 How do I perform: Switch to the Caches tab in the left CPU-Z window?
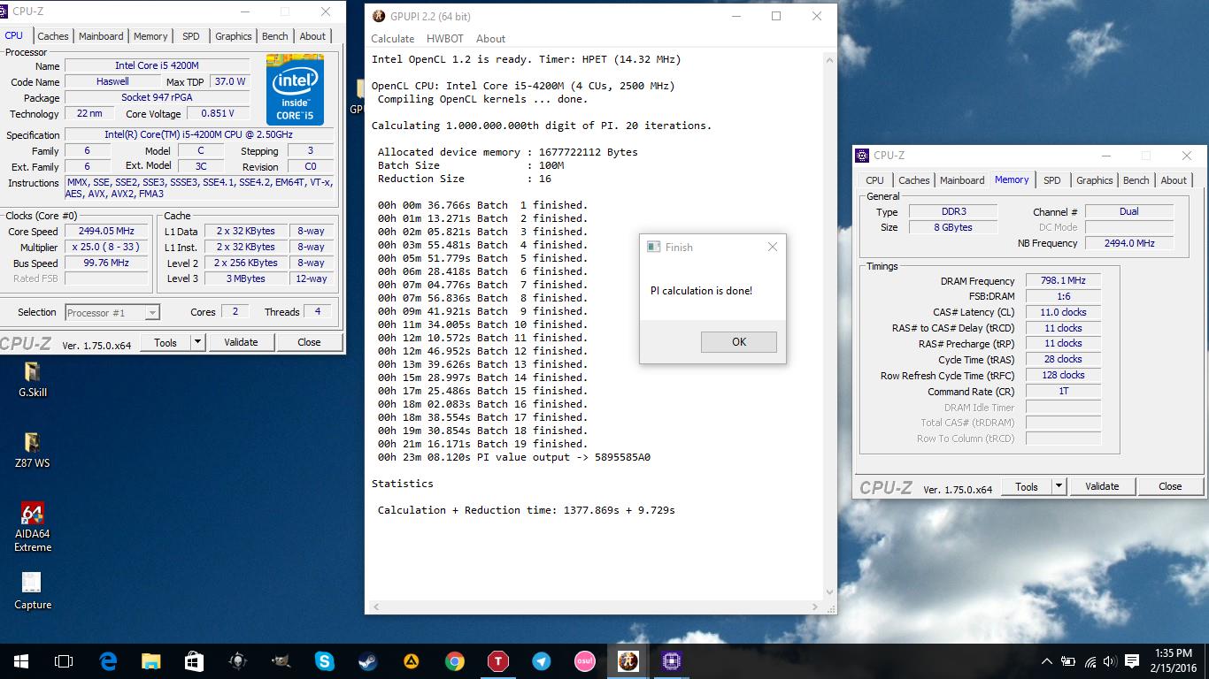tap(52, 36)
